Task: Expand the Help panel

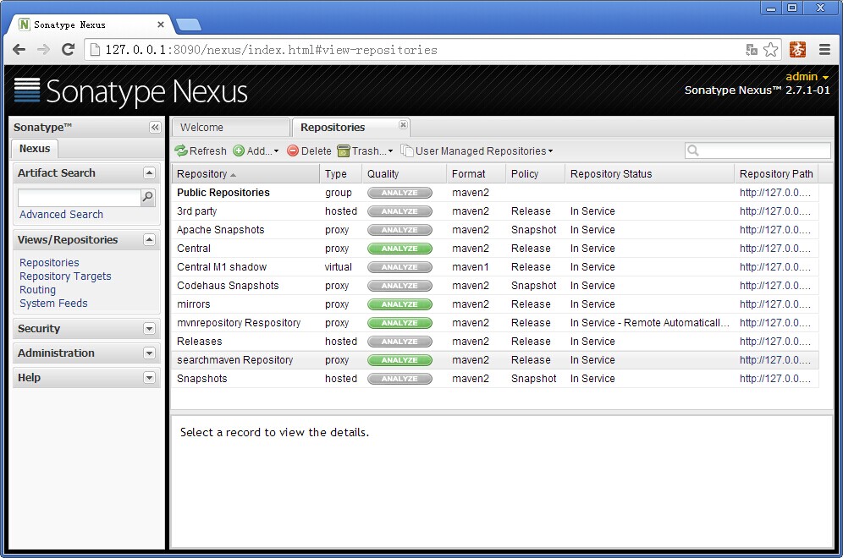Action: [150, 378]
